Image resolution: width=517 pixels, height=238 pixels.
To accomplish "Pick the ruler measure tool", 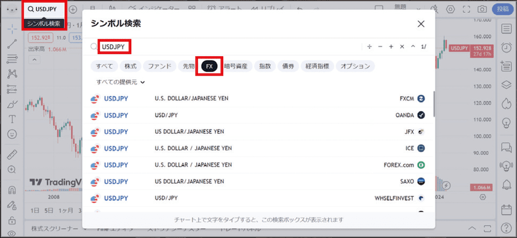I will (x=12, y=154).
